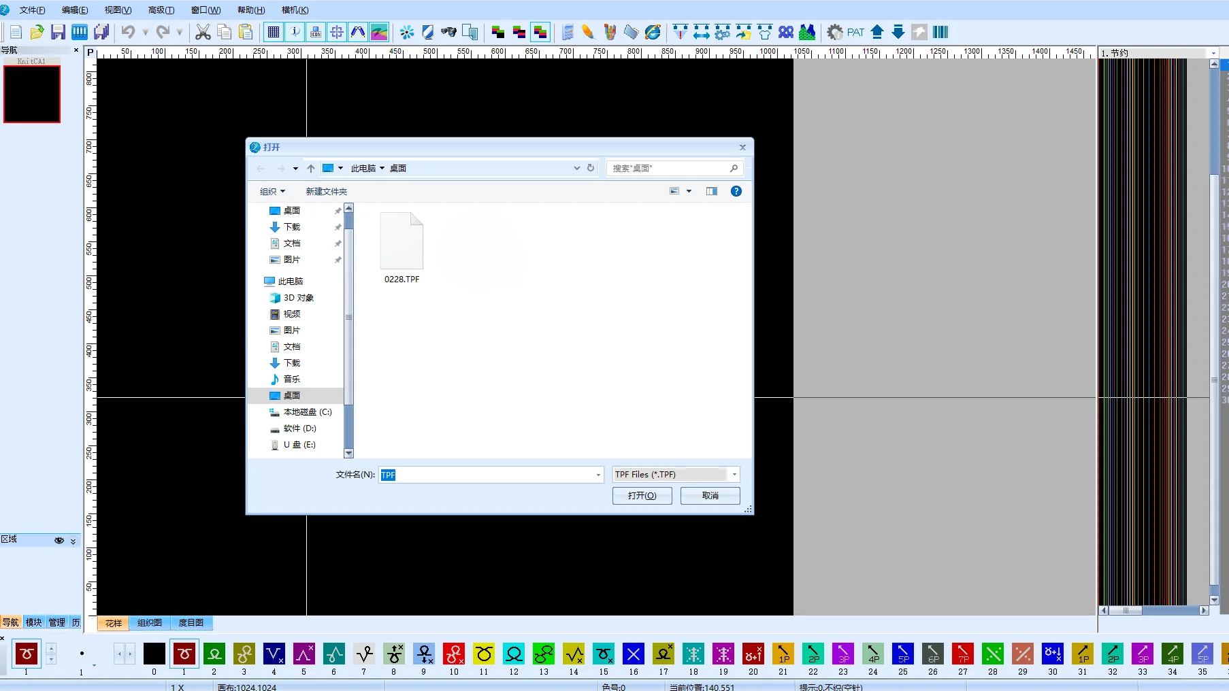Select 3D 对象 in the folder tree

[x=292, y=298]
